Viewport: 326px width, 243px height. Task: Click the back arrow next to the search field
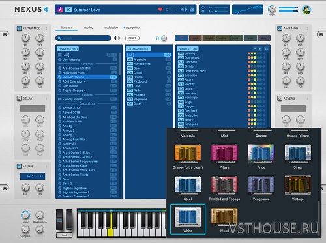tap(115, 38)
